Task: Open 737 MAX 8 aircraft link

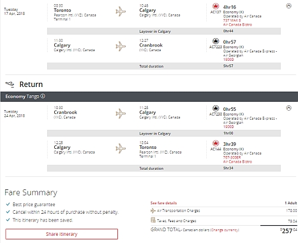Action: 232,20
